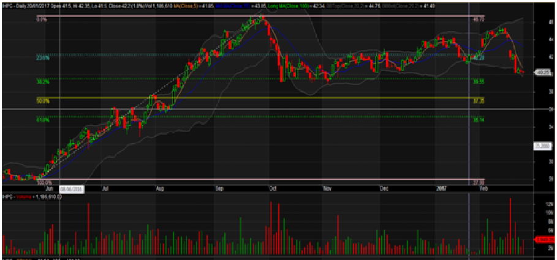Select the 61.8% Fibonacci level label
Screen dimensions: 557x260
[x=43, y=120]
